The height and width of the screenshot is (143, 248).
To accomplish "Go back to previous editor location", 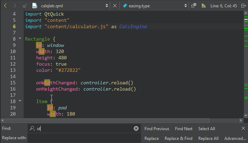I will click(5, 6).
